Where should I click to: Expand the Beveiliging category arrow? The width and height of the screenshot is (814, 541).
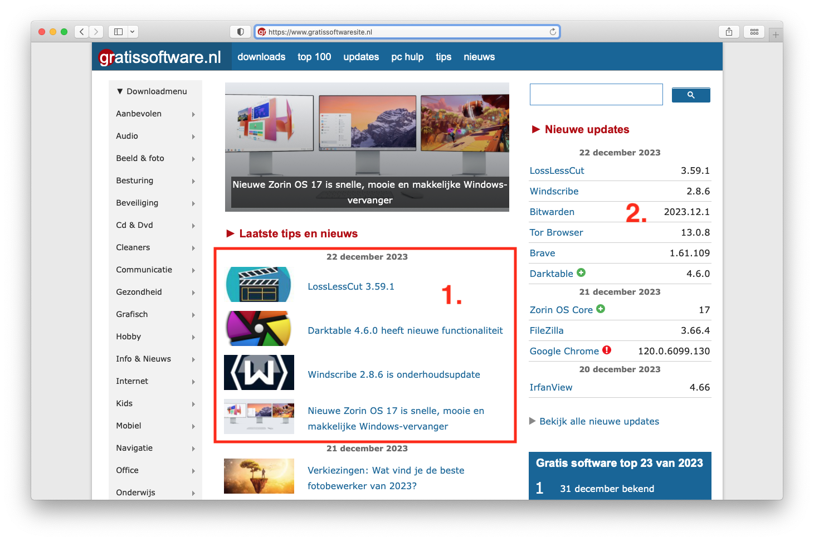coord(193,203)
